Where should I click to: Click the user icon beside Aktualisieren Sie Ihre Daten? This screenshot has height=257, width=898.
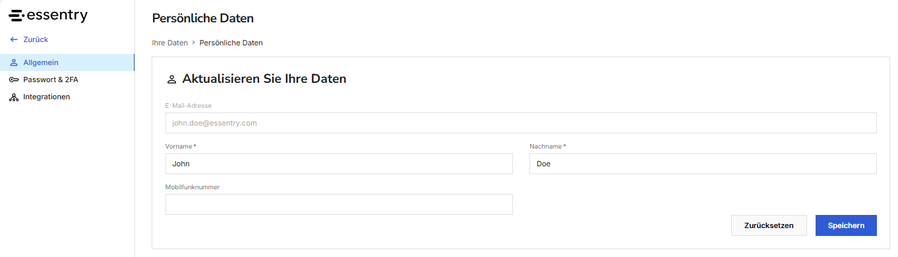point(171,80)
